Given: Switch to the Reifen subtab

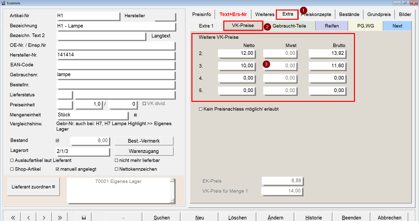Looking at the screenshot, I should point(332,26).
